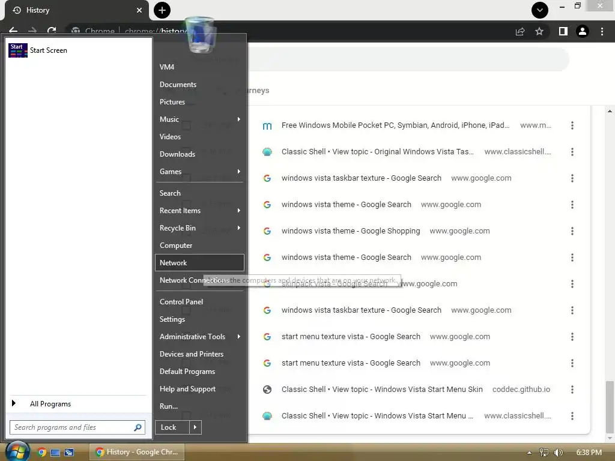Select Network in Start menu
The width and height of the screenshot is (615, 461).
pos(199,263)
